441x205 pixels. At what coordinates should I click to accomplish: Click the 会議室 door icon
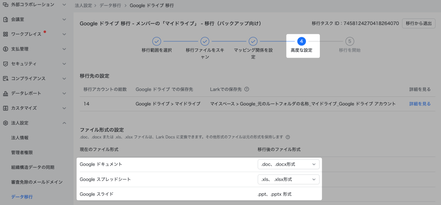click(5, 19)
